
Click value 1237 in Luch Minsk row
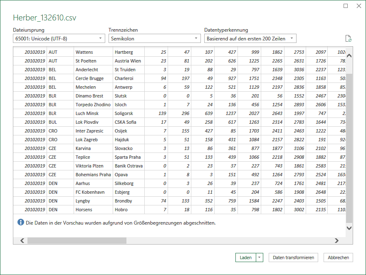tap(226, 113)
